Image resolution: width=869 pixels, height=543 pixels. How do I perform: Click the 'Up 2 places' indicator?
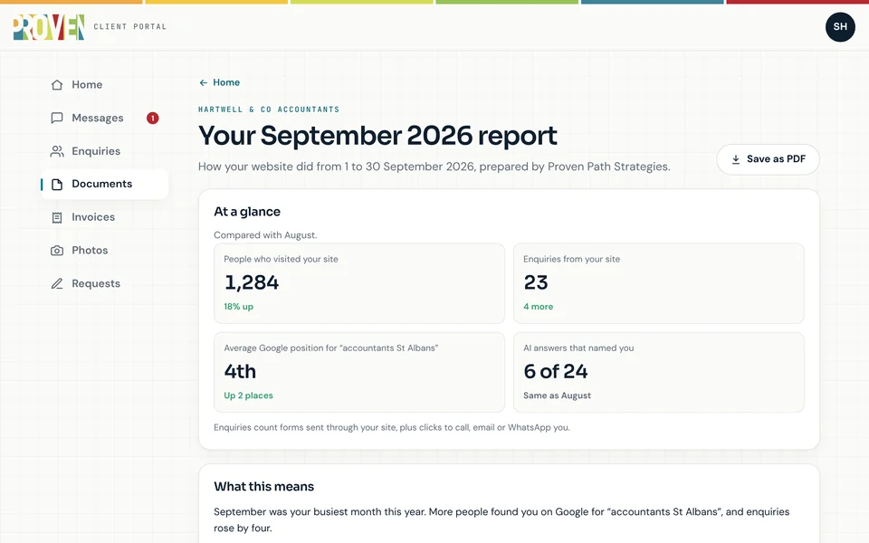[248, 395]
